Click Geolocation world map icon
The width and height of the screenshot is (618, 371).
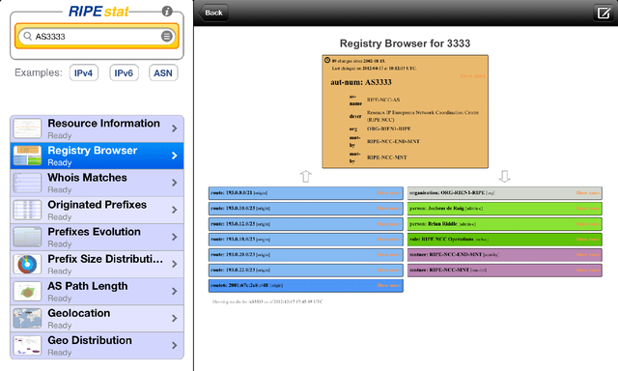pyautogui.click(x=27, y=319)
